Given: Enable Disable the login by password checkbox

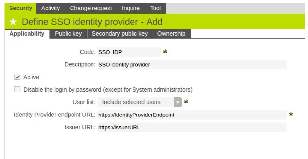Looking at the screenshot, I should (17, 89).
